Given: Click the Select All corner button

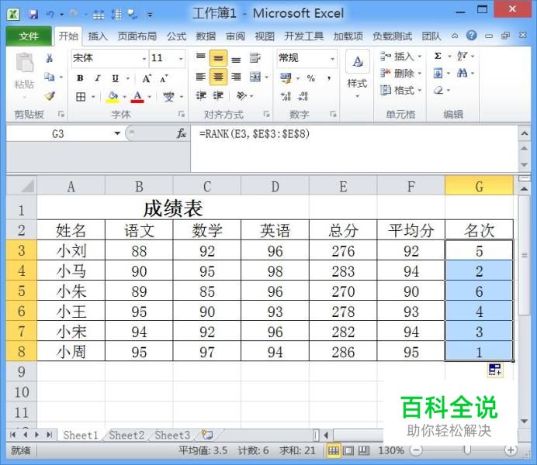Looking at the screenshot, I should click(x=22, y=186).
